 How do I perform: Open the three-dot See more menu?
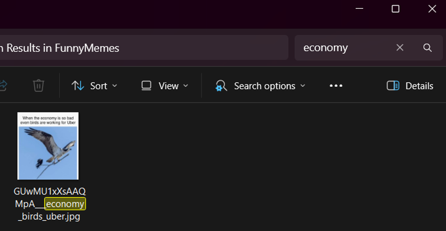coord(336,86)
